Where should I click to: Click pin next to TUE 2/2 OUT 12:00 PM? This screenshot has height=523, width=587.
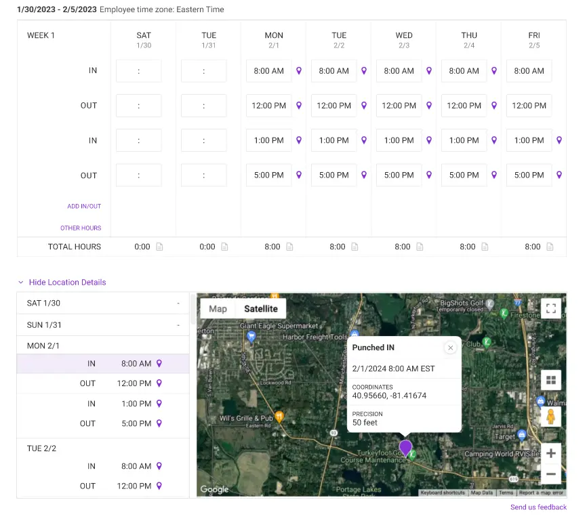coord(159,486)
